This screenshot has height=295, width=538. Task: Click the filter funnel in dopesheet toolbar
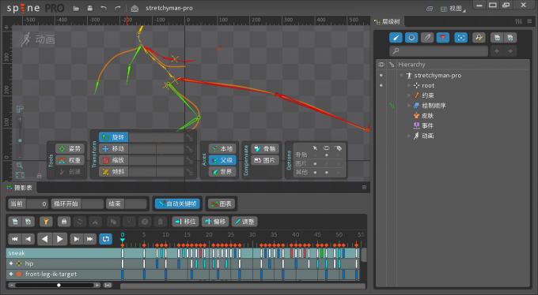pos(46,222)
